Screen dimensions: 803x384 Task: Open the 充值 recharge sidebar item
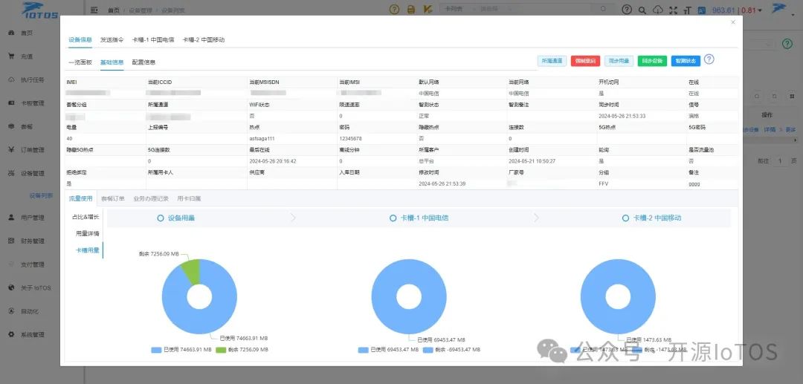[x=27, y=56]
